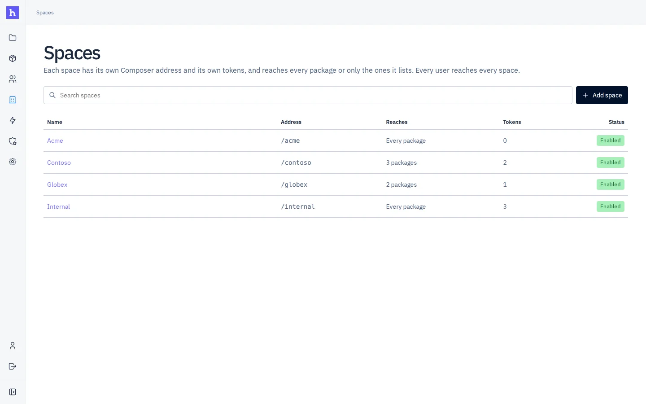Open the users icon in sidebar

point(13,79)
